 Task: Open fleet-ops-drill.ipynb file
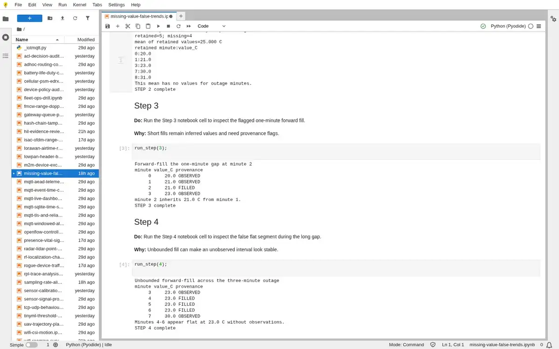coord(55,98)
